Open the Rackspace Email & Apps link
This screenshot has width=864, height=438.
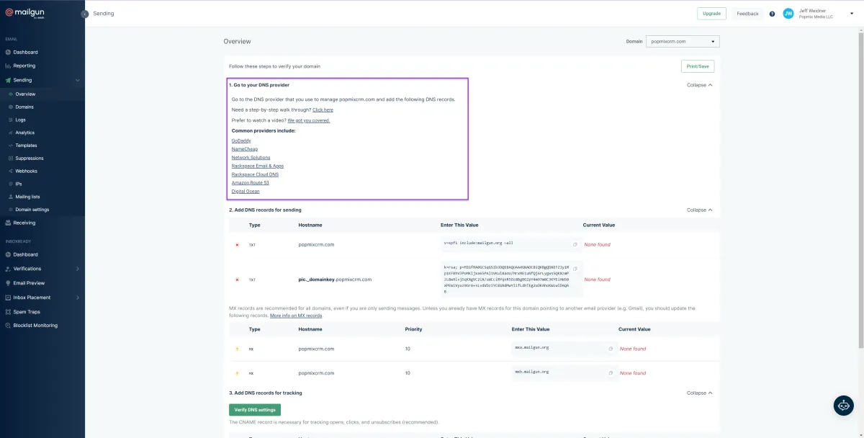(x=258, y=166)
